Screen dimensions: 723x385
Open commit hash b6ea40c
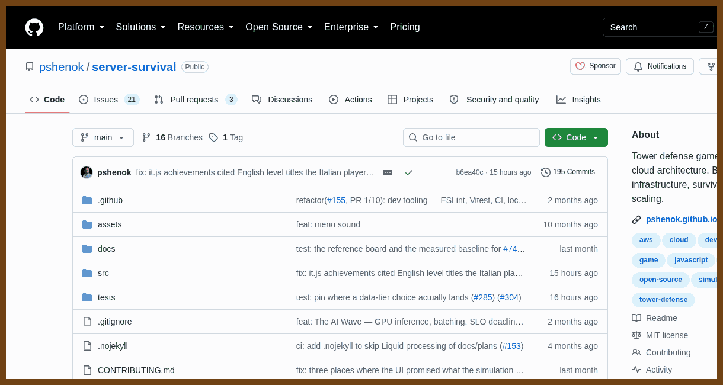469,172
